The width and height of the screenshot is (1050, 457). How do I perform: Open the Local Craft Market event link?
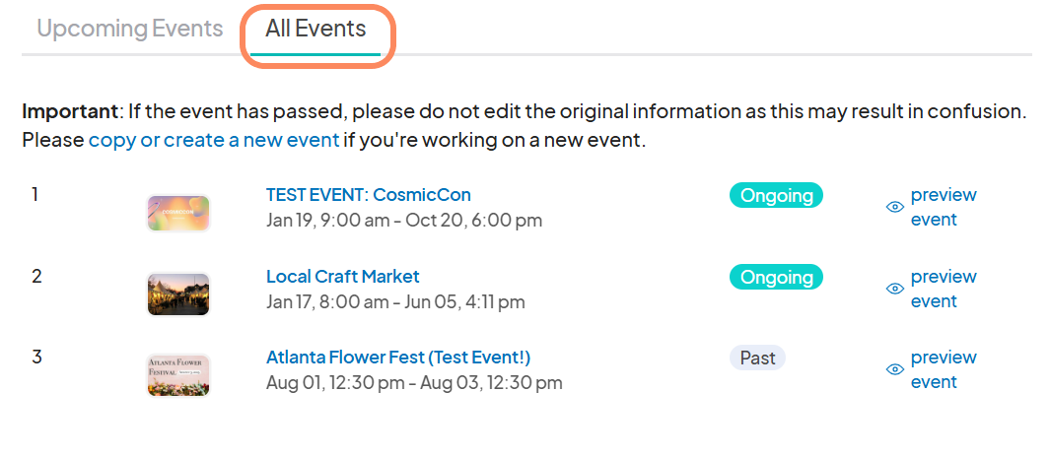342,276
